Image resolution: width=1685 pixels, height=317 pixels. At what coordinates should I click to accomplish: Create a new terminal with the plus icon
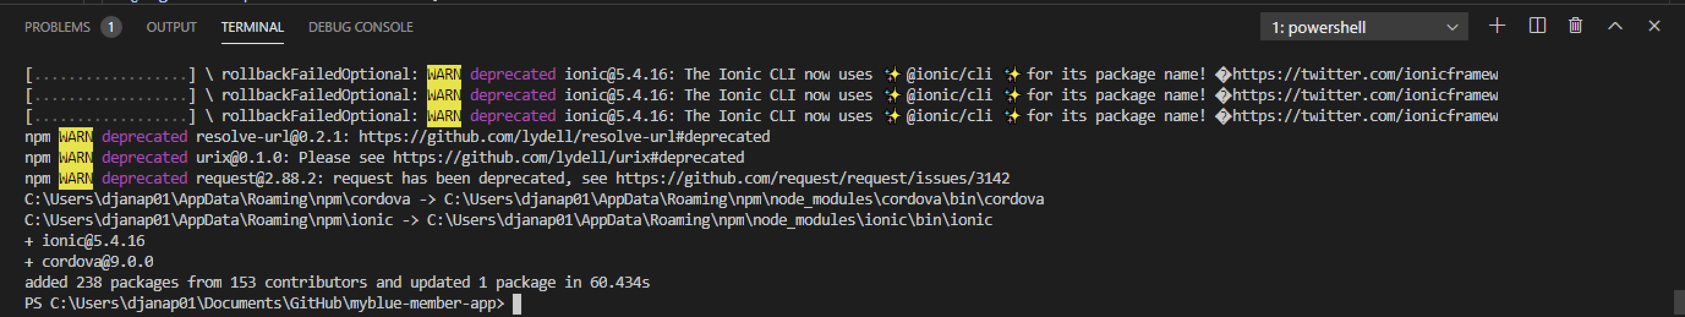[1497, 26]
